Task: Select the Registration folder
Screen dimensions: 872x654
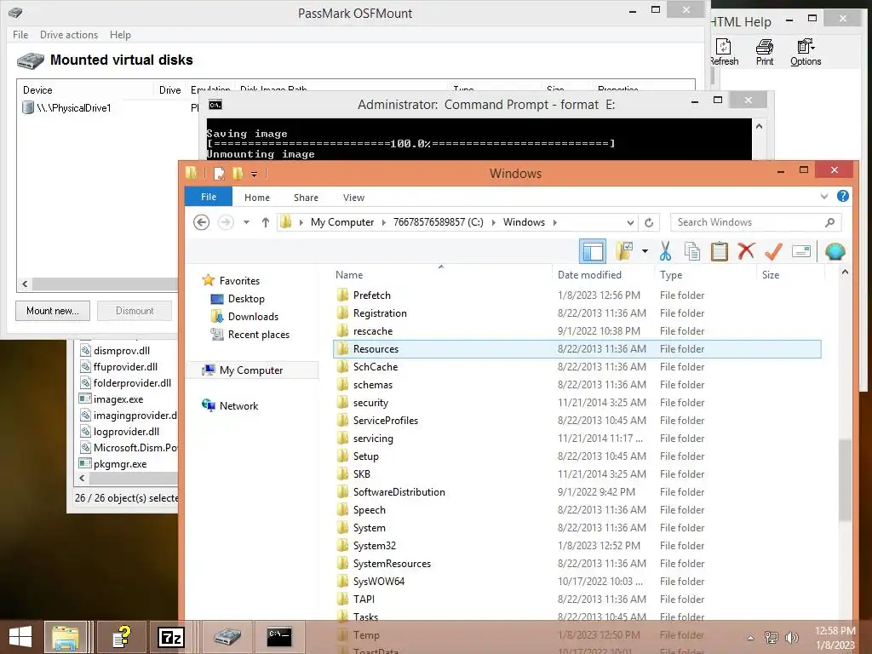Action: click(577, 313)
